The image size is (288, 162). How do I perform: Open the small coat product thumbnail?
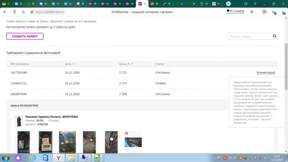(x=19, y=121)
